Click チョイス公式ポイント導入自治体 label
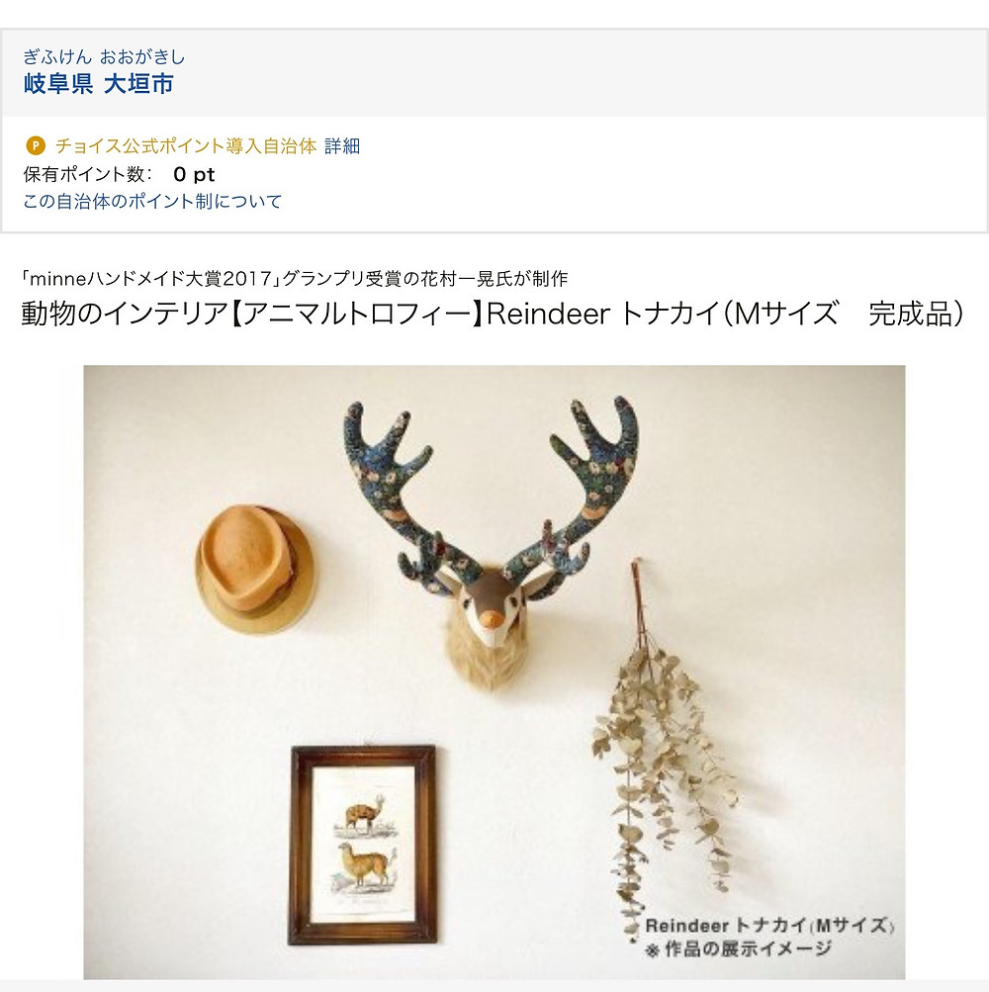The width and height of the screenshot is (989, 992). [186, 146]
